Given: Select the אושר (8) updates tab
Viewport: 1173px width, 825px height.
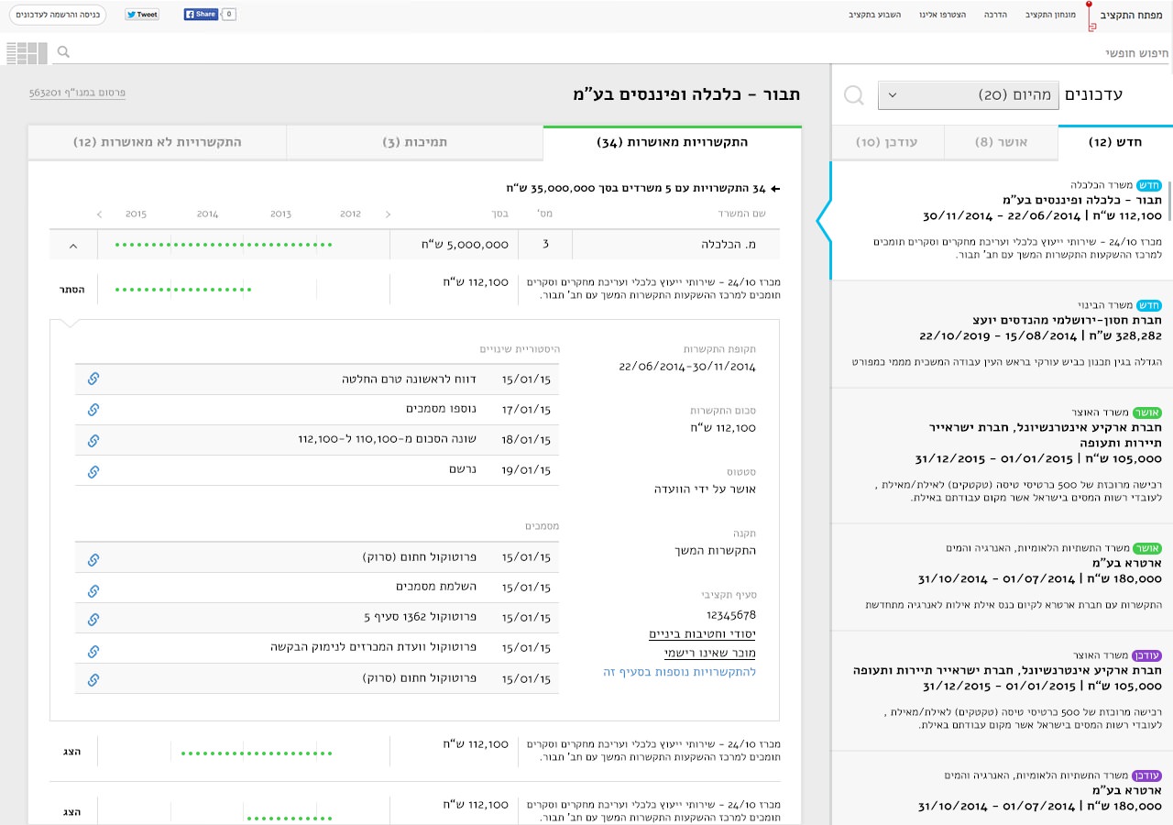Looking at the screenshot, I should click(1001, 143).
